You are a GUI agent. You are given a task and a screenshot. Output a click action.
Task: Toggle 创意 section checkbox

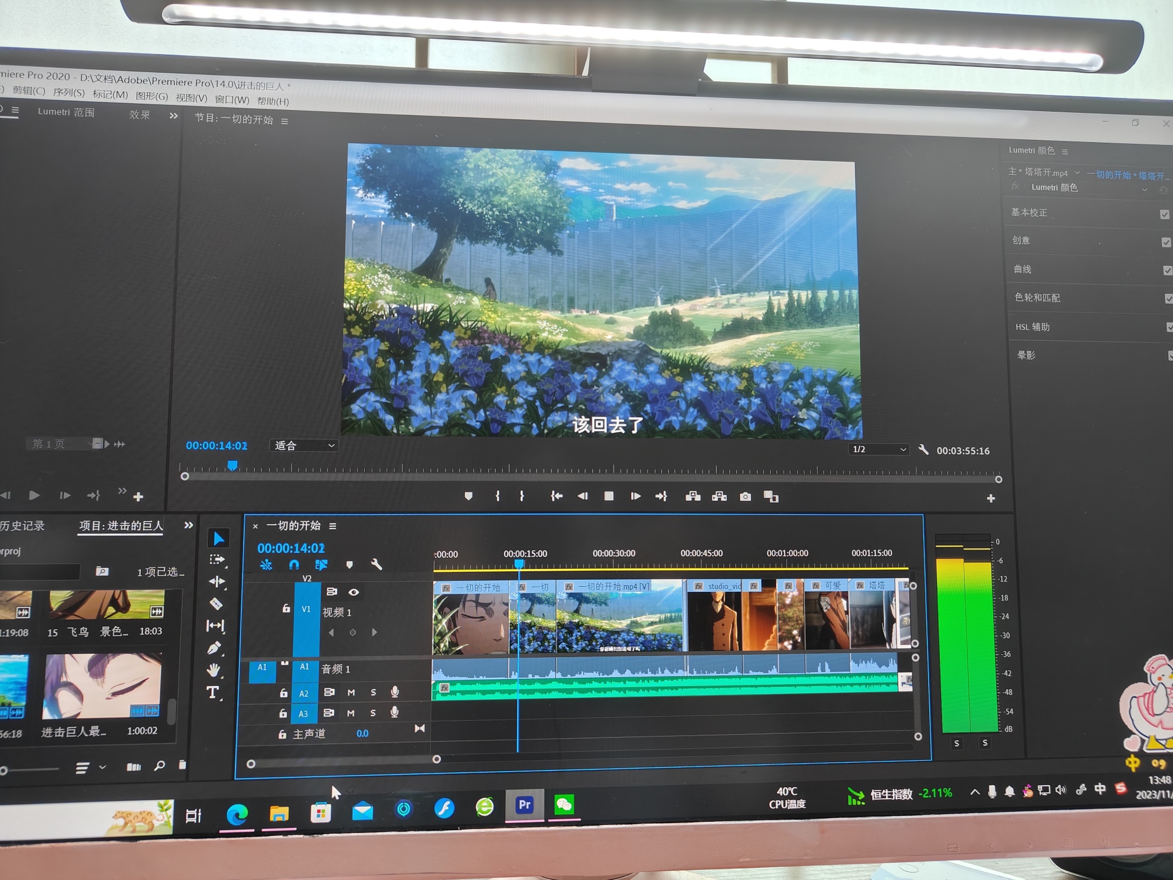click(x=1166, y=242)
